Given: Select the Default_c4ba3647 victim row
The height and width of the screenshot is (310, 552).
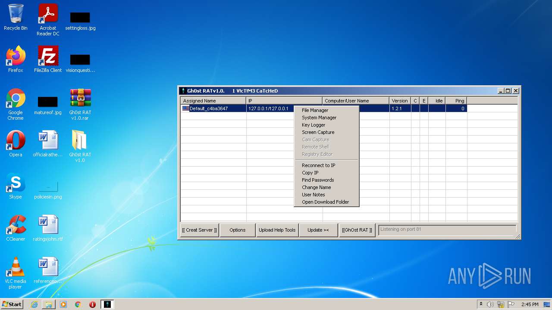Looking at the screenshot, I should coord(323,108).
